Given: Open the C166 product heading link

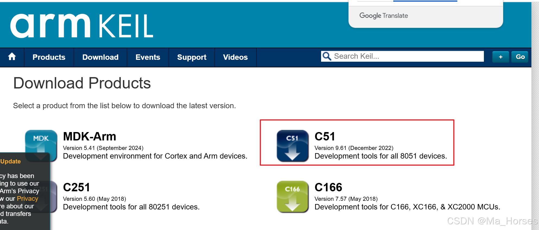Looking at the screenshot, I should tap(328, 187).
